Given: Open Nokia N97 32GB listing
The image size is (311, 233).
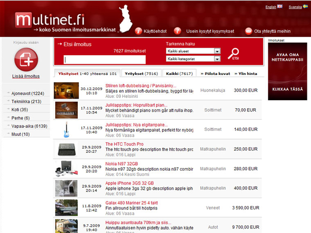Looking at the screenshot, I should click(122, 164).
